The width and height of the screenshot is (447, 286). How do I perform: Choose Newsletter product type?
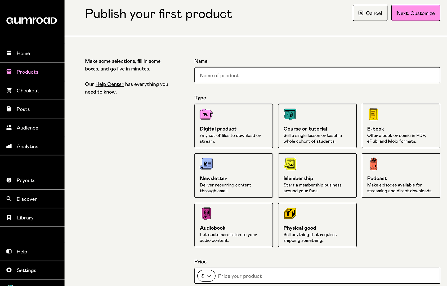tap(234, 175)
